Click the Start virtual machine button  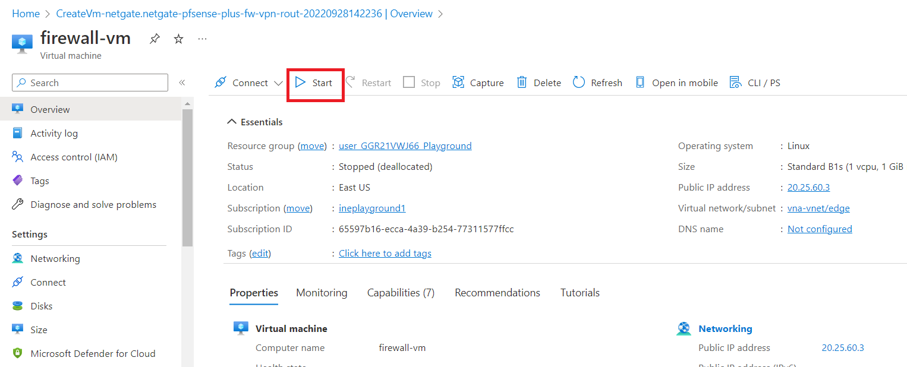click(314, 83)
